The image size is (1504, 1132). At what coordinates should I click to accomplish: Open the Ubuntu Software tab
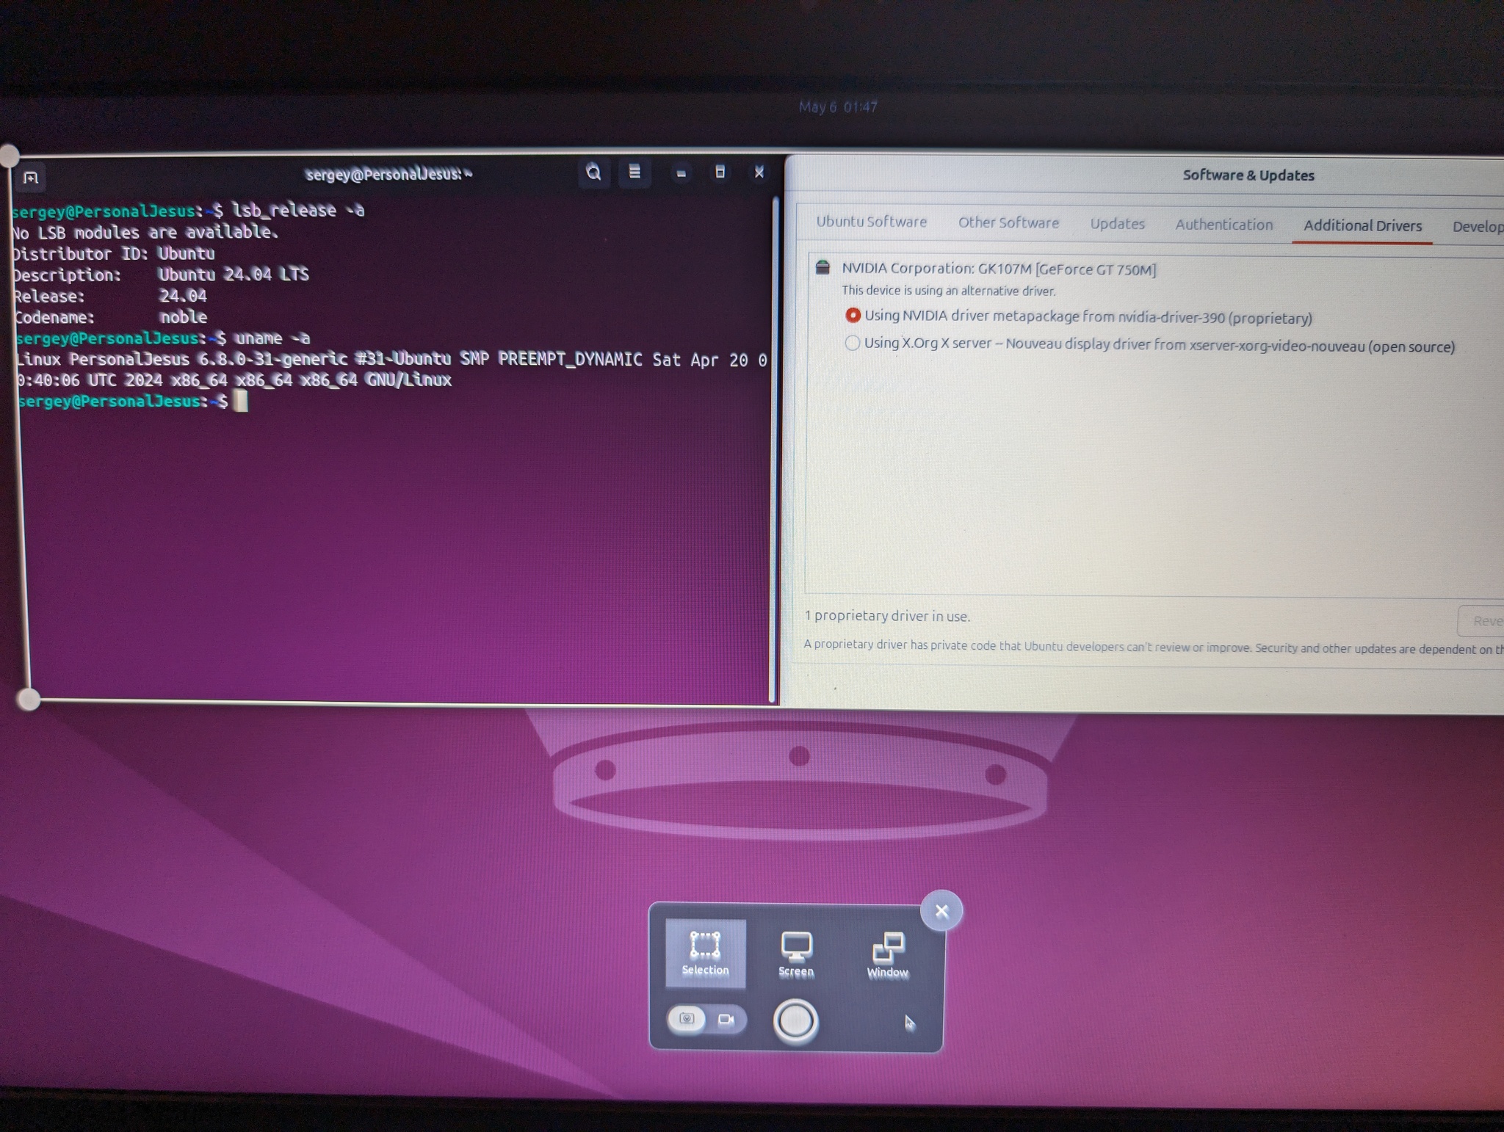tap(871, 222)
